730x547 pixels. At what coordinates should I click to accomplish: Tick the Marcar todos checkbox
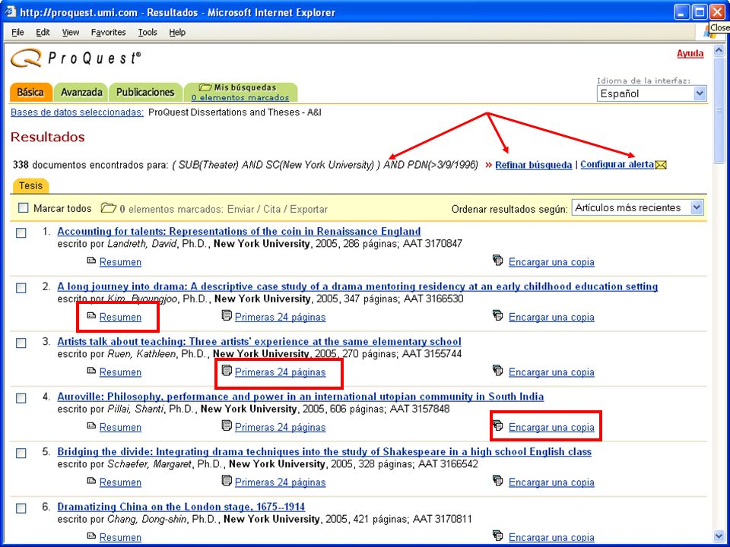[24, 208]
